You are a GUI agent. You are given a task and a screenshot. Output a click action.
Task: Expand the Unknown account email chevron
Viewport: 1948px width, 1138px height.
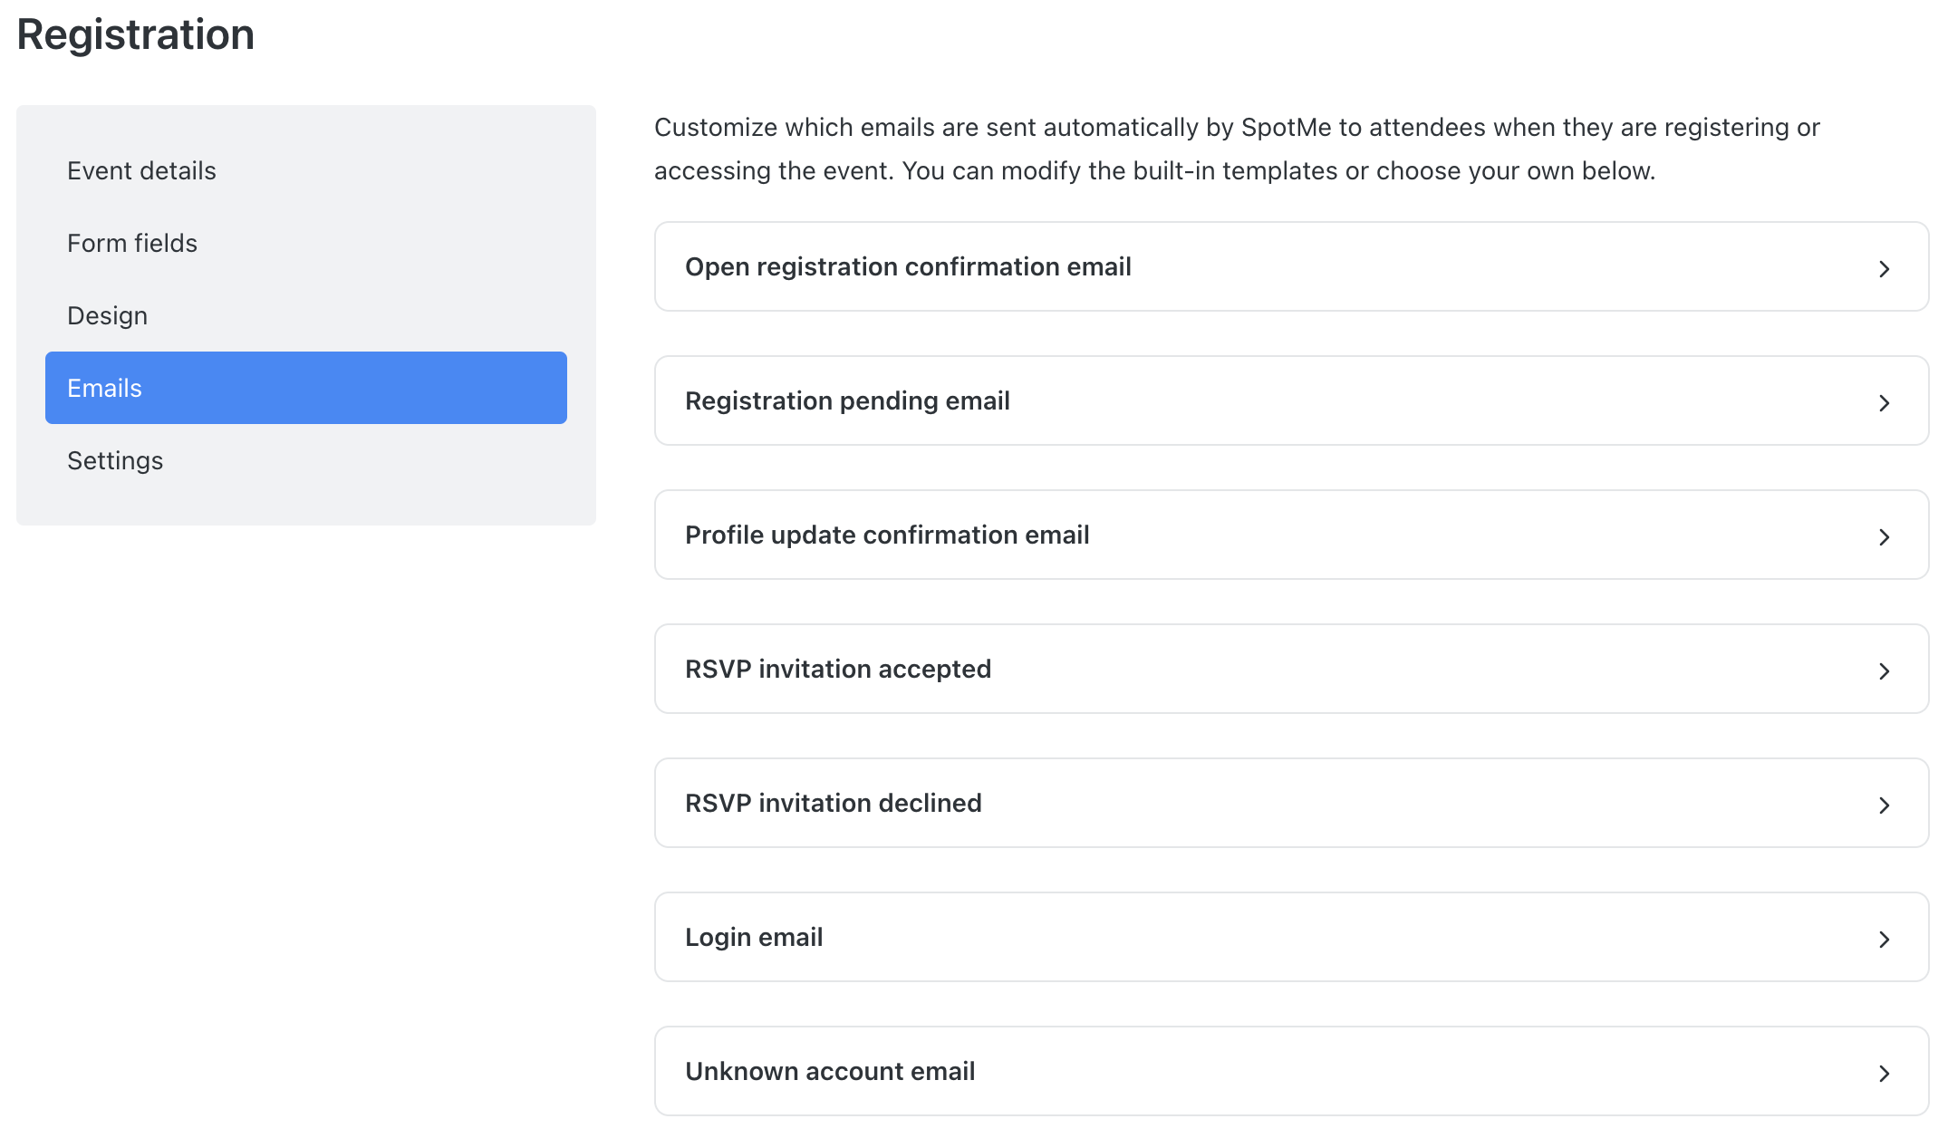pos(1885,1073)
